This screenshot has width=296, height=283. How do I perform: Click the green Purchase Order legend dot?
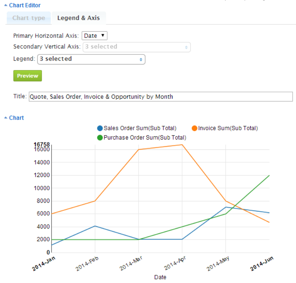point(100,138)
